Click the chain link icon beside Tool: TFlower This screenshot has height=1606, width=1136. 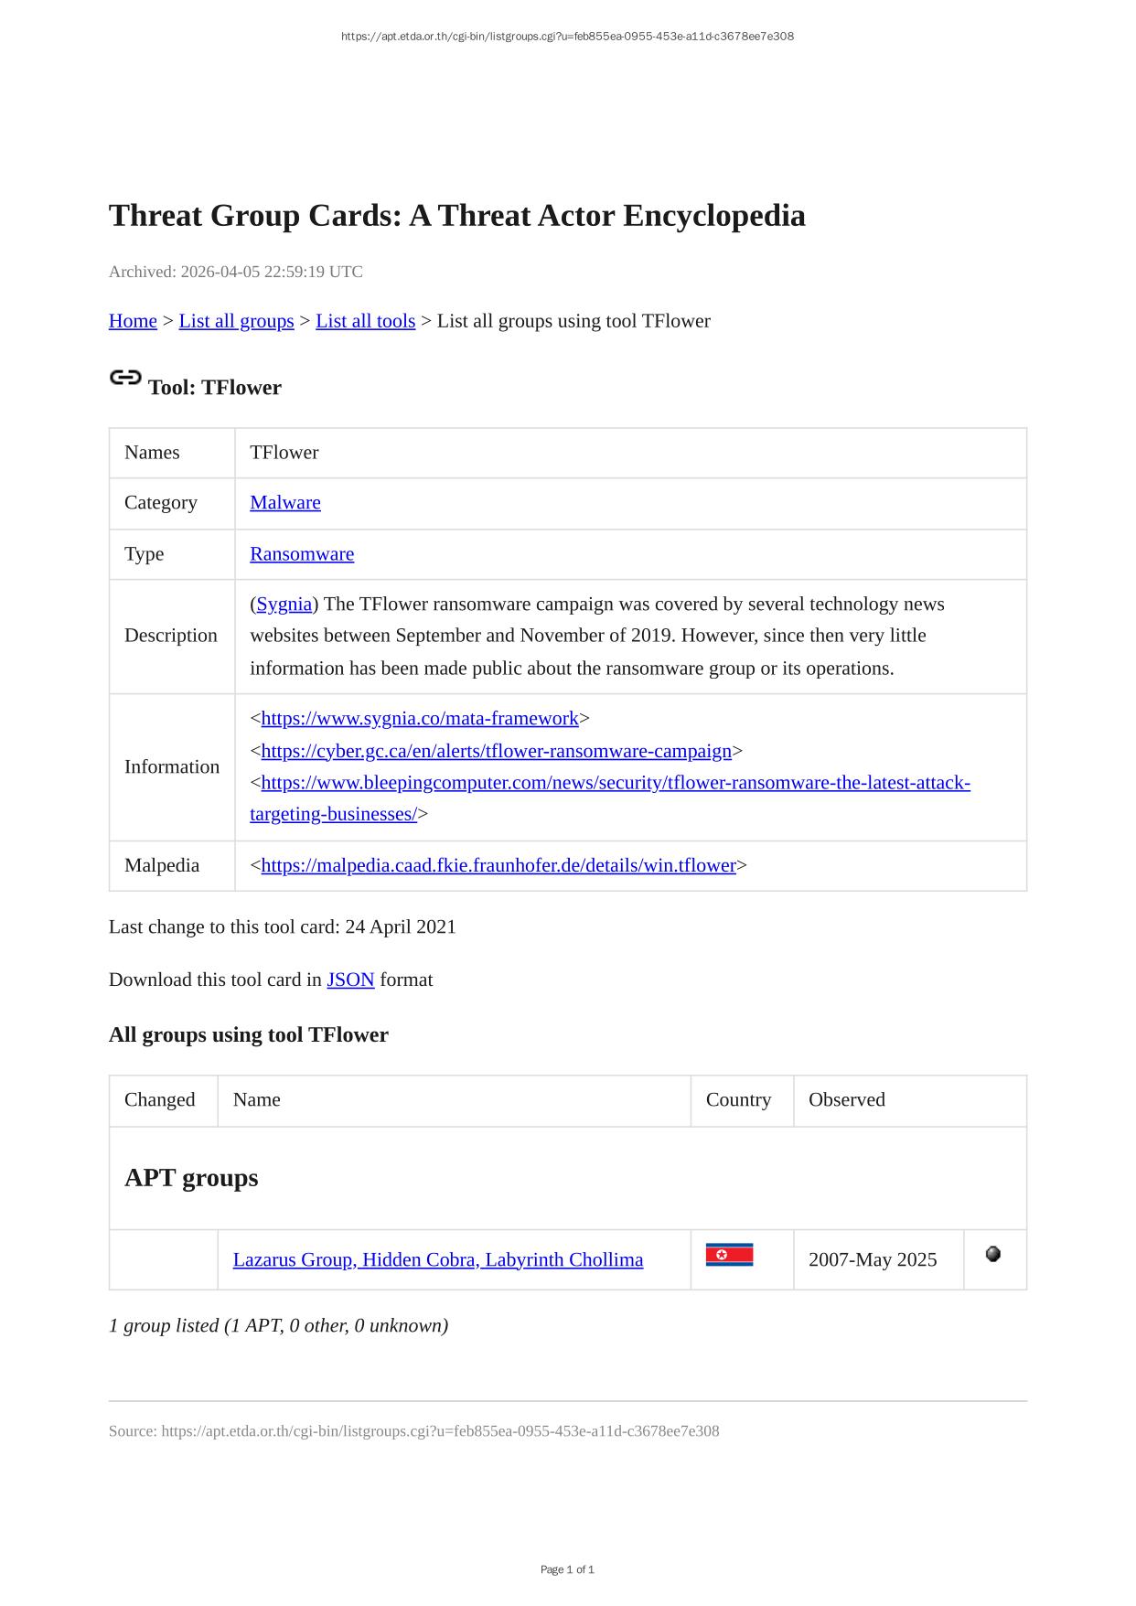(x=125, y=378)
